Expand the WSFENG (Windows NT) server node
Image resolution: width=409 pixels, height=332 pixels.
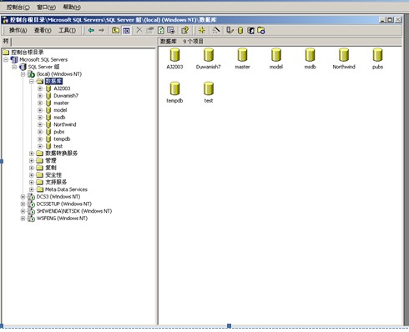tap(23, 219)
